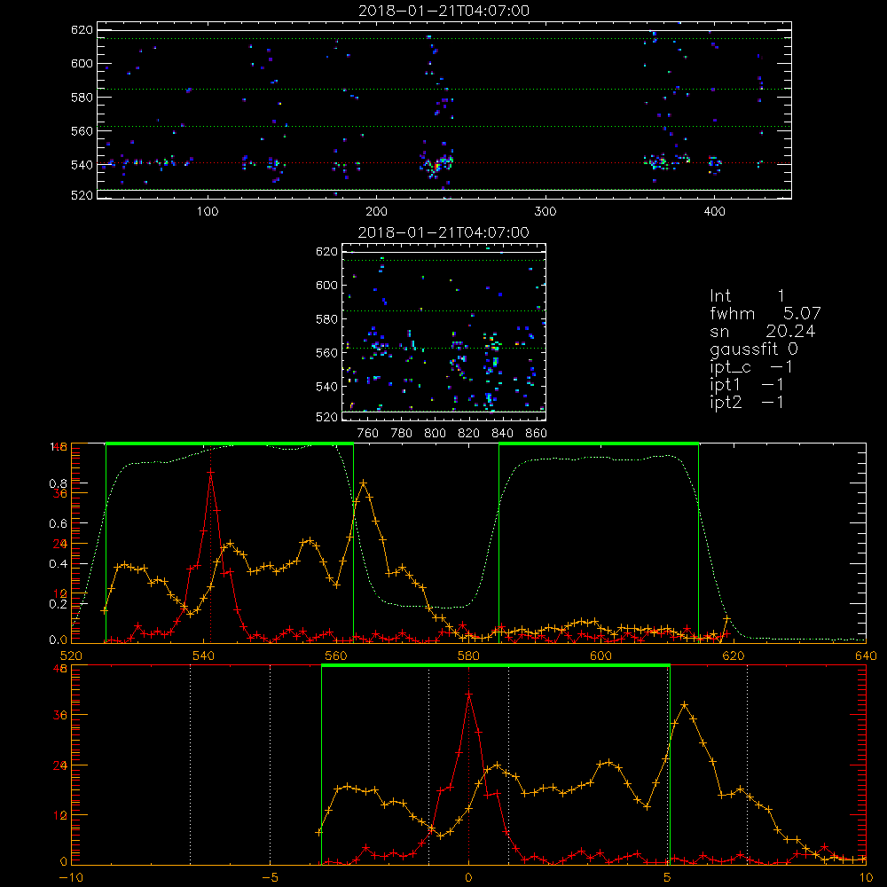Click the orange curve peak near 564 in profile plot
This screenshot has height=887, width=887.
pyautogui.click(x=363, y=483)
